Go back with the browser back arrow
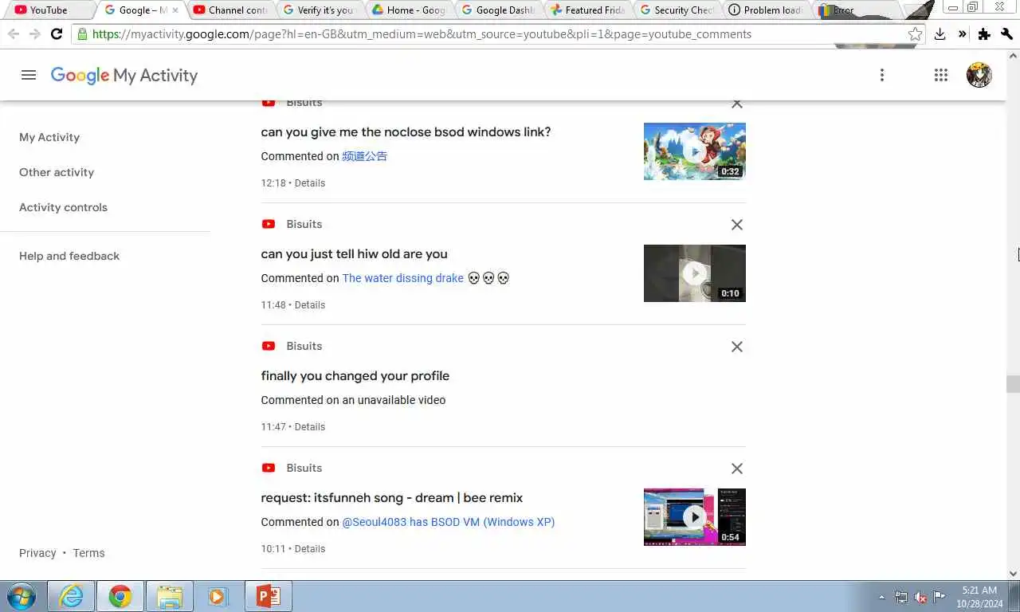Viewport: 1020px width, 612px height. click(x=13, y=33)
